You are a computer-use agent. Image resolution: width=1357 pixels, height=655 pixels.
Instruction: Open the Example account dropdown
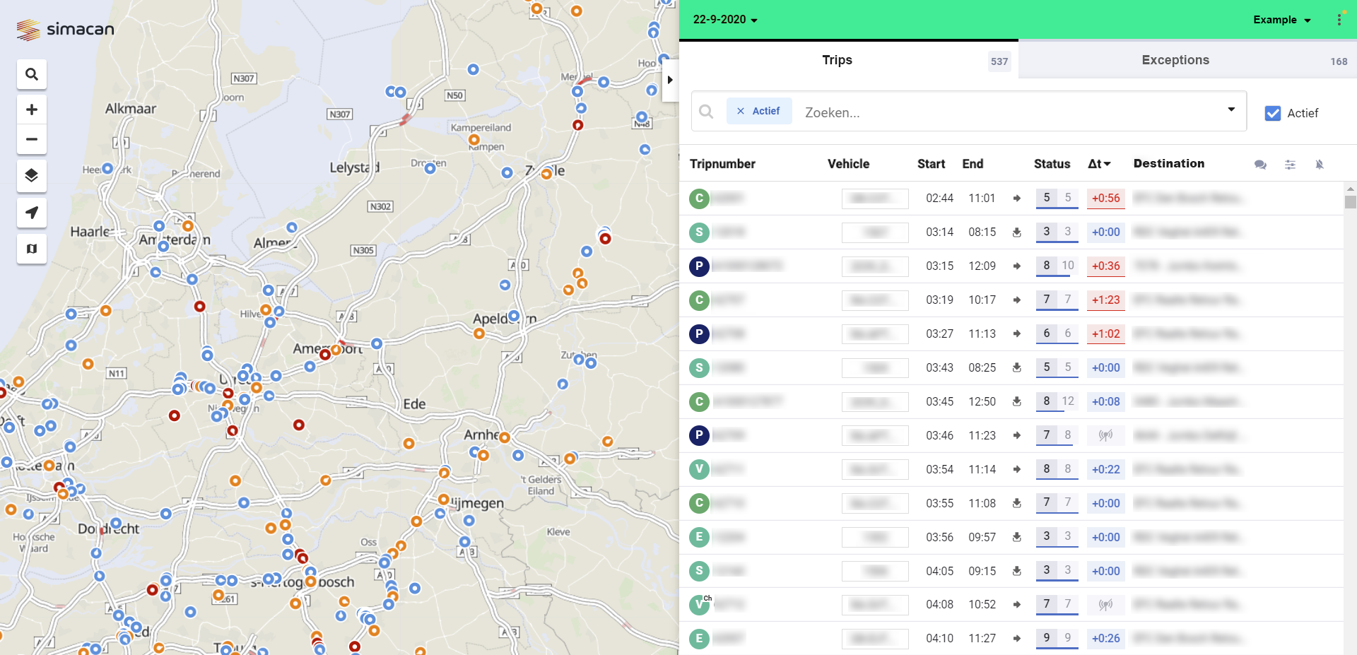click(x=1281, y=20)
